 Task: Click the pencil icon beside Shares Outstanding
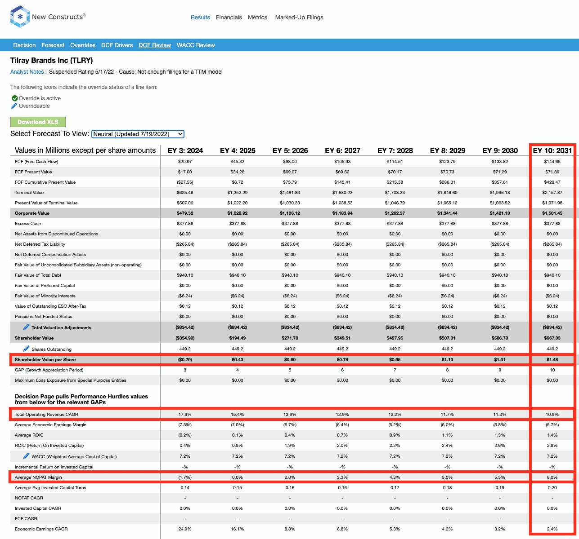[x=27, y=349]
